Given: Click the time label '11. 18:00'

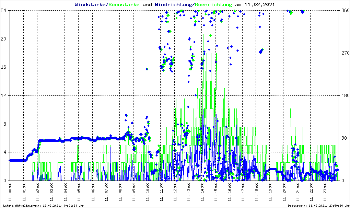Looking at the screenshot, I should point(257,192).
